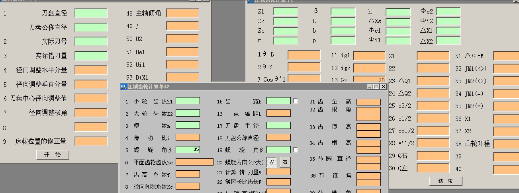Click the 江城齿轮计算单A2 title bar icon
The width and height of the screenshot is (519, 193).
point(123,86)
